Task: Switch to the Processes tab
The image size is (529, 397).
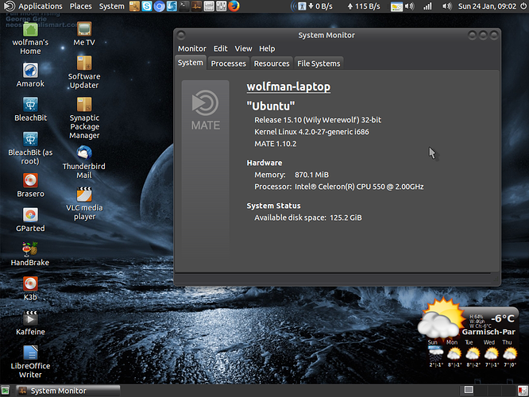Action: click(x=229, y=64)
